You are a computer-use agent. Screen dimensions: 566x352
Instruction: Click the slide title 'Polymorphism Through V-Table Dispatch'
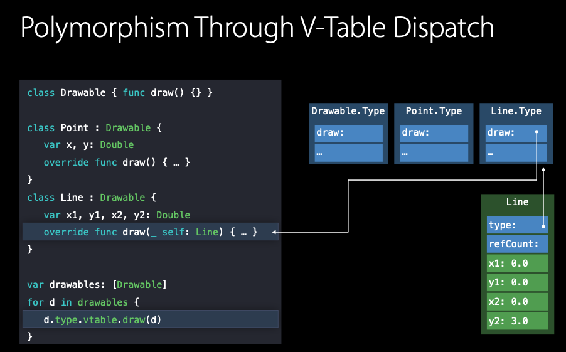coord(257,28)
